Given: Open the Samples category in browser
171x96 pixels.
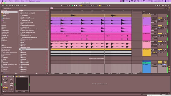Looking at the screenshot, I should click(x=5, y=41).
